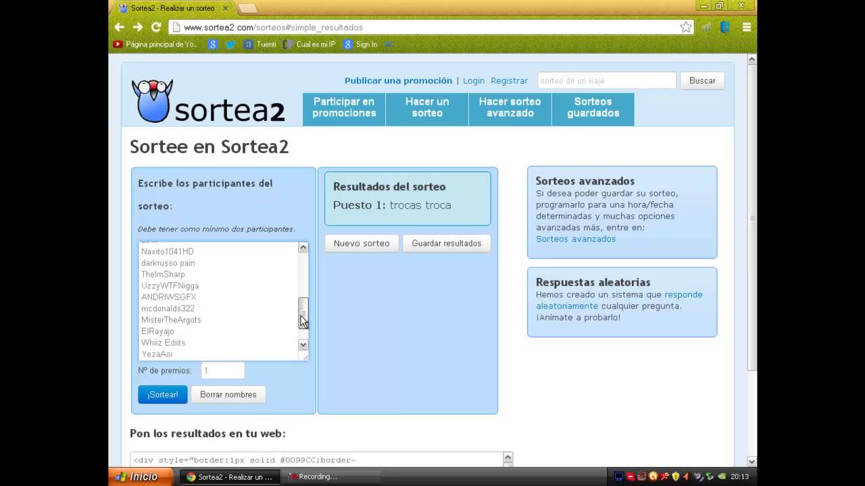Viewport: 865px width, 486px height.
Task: Click Guardar resultados button
Action: pos(447,243)
